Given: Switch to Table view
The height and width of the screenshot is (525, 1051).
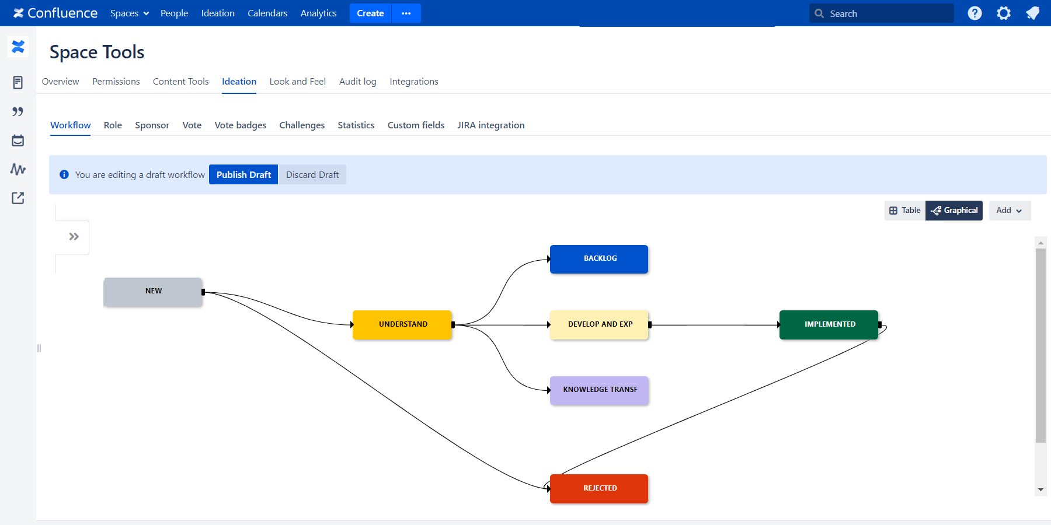Looking at the screenshot, I should click(x=905, y=210).
